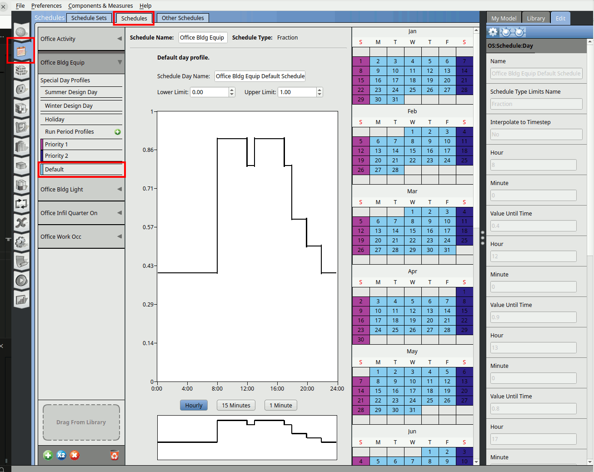Add a new Run Period Profile
This screenshot has width=594, height=472.
point(118,132)
